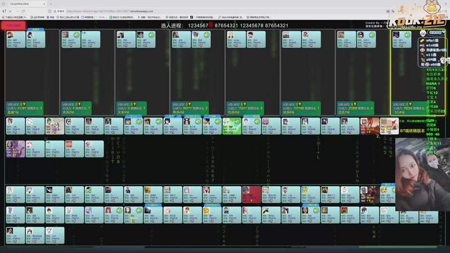Select the 飞行8号 team label
450x253 pixels.
click(x=399, y=112)
